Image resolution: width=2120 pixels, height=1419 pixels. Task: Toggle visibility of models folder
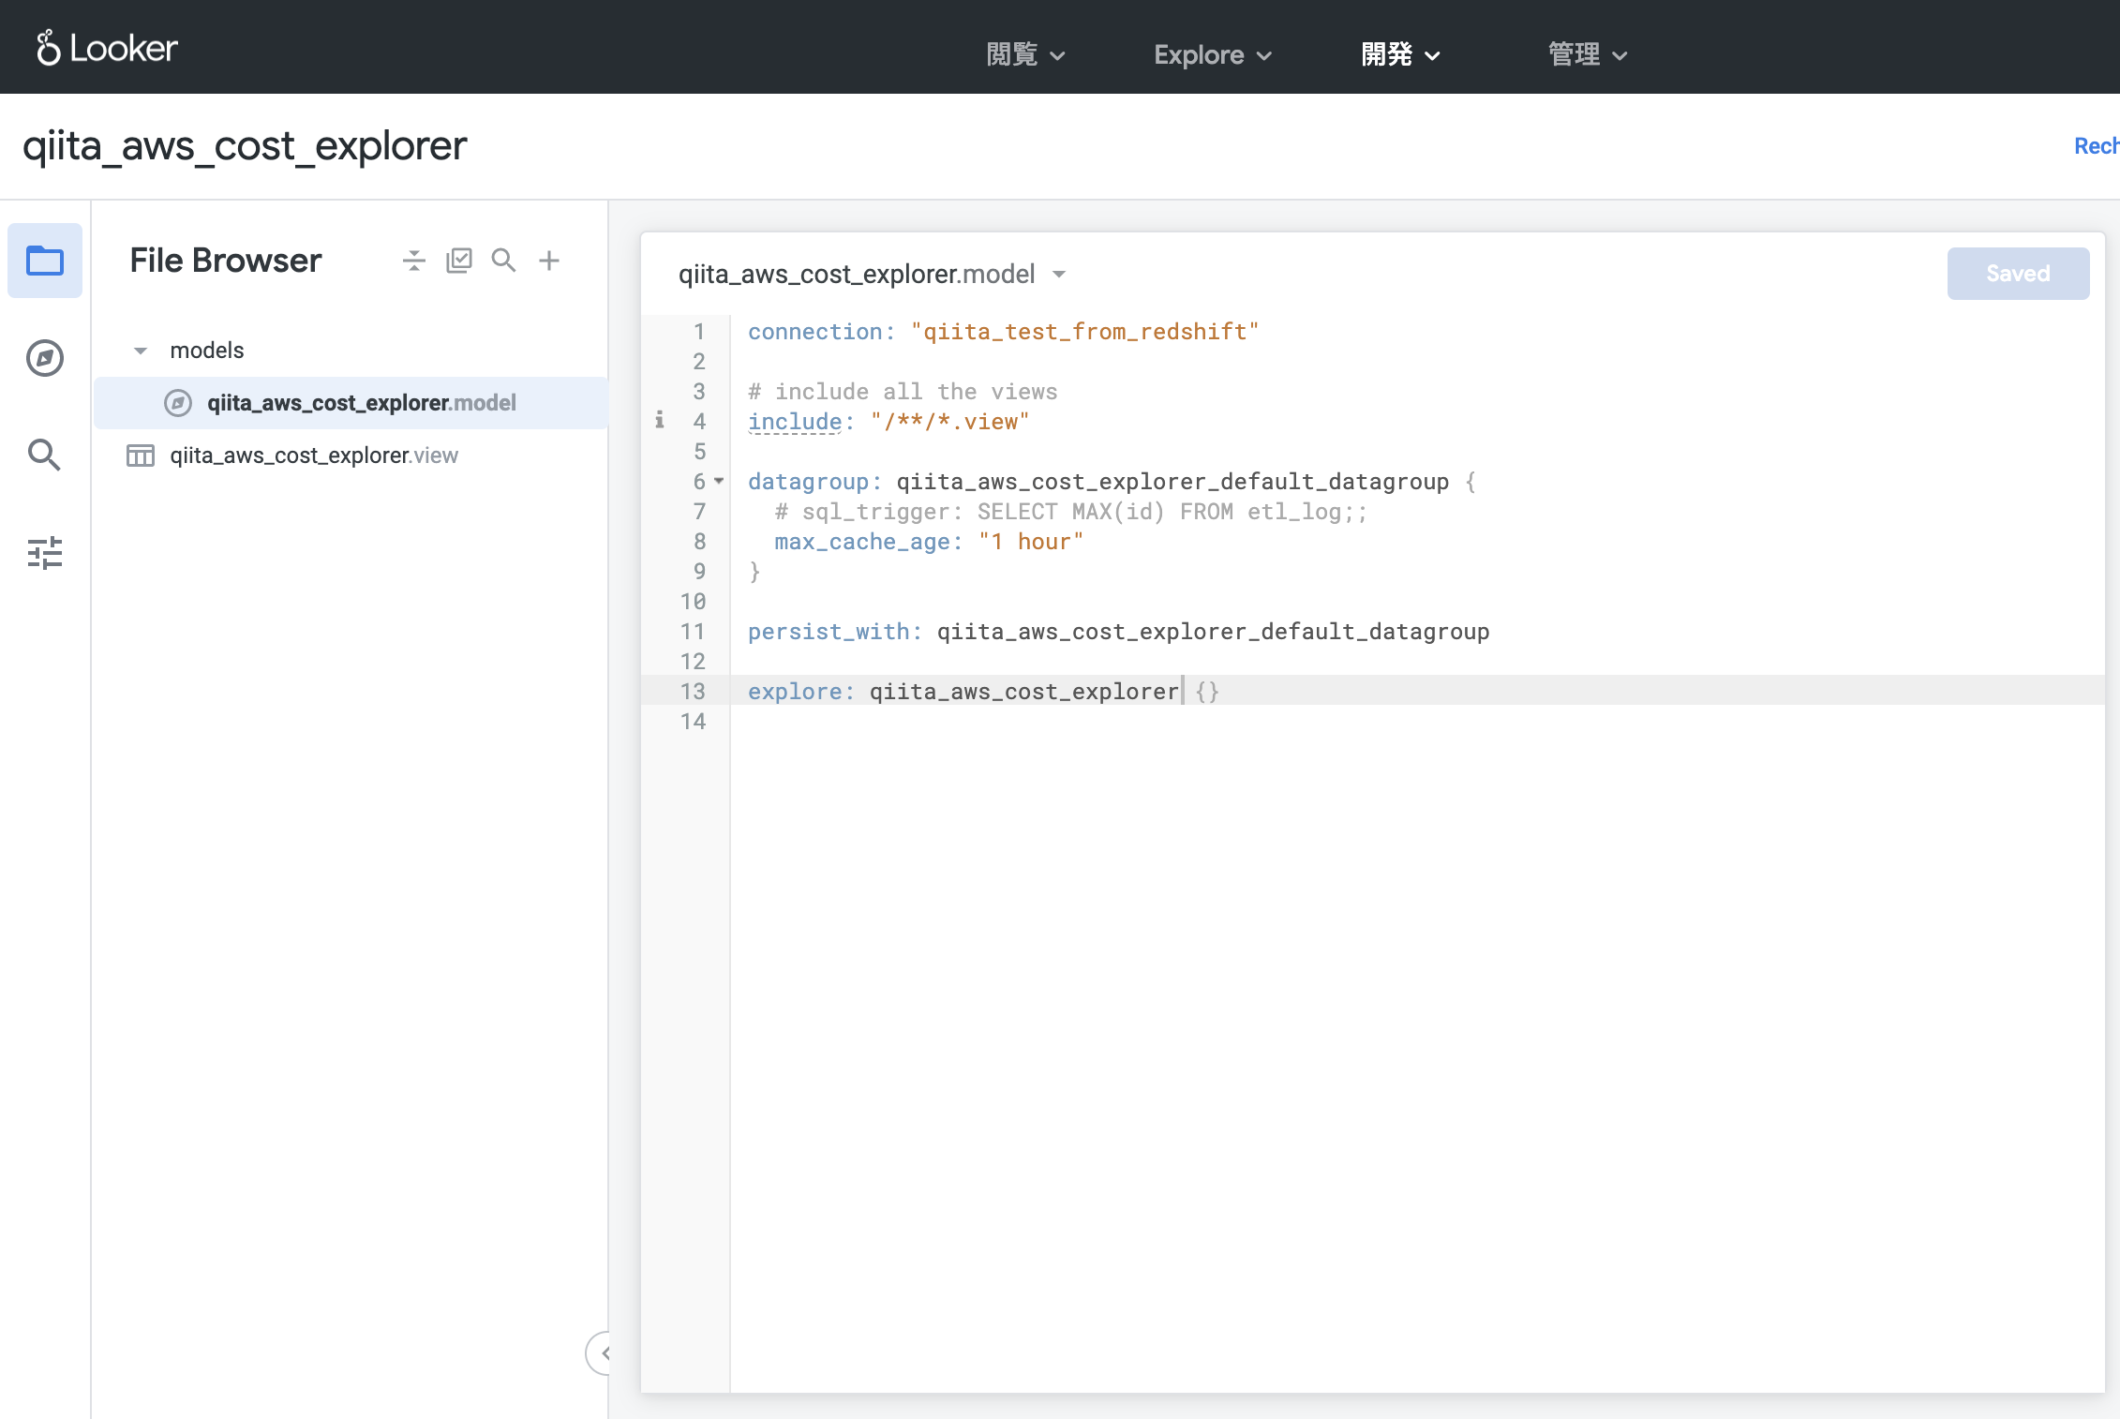click(141, 350)
